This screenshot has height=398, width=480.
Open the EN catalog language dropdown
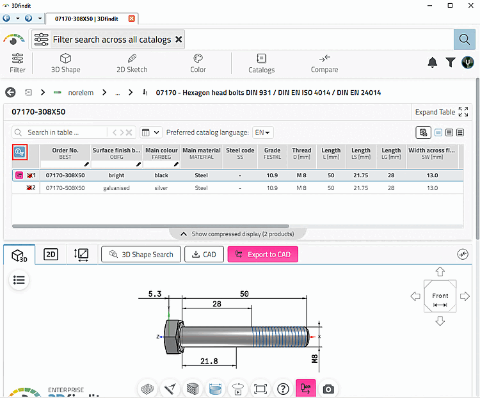262,132
